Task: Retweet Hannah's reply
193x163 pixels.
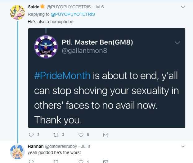Action: [56, 161]
